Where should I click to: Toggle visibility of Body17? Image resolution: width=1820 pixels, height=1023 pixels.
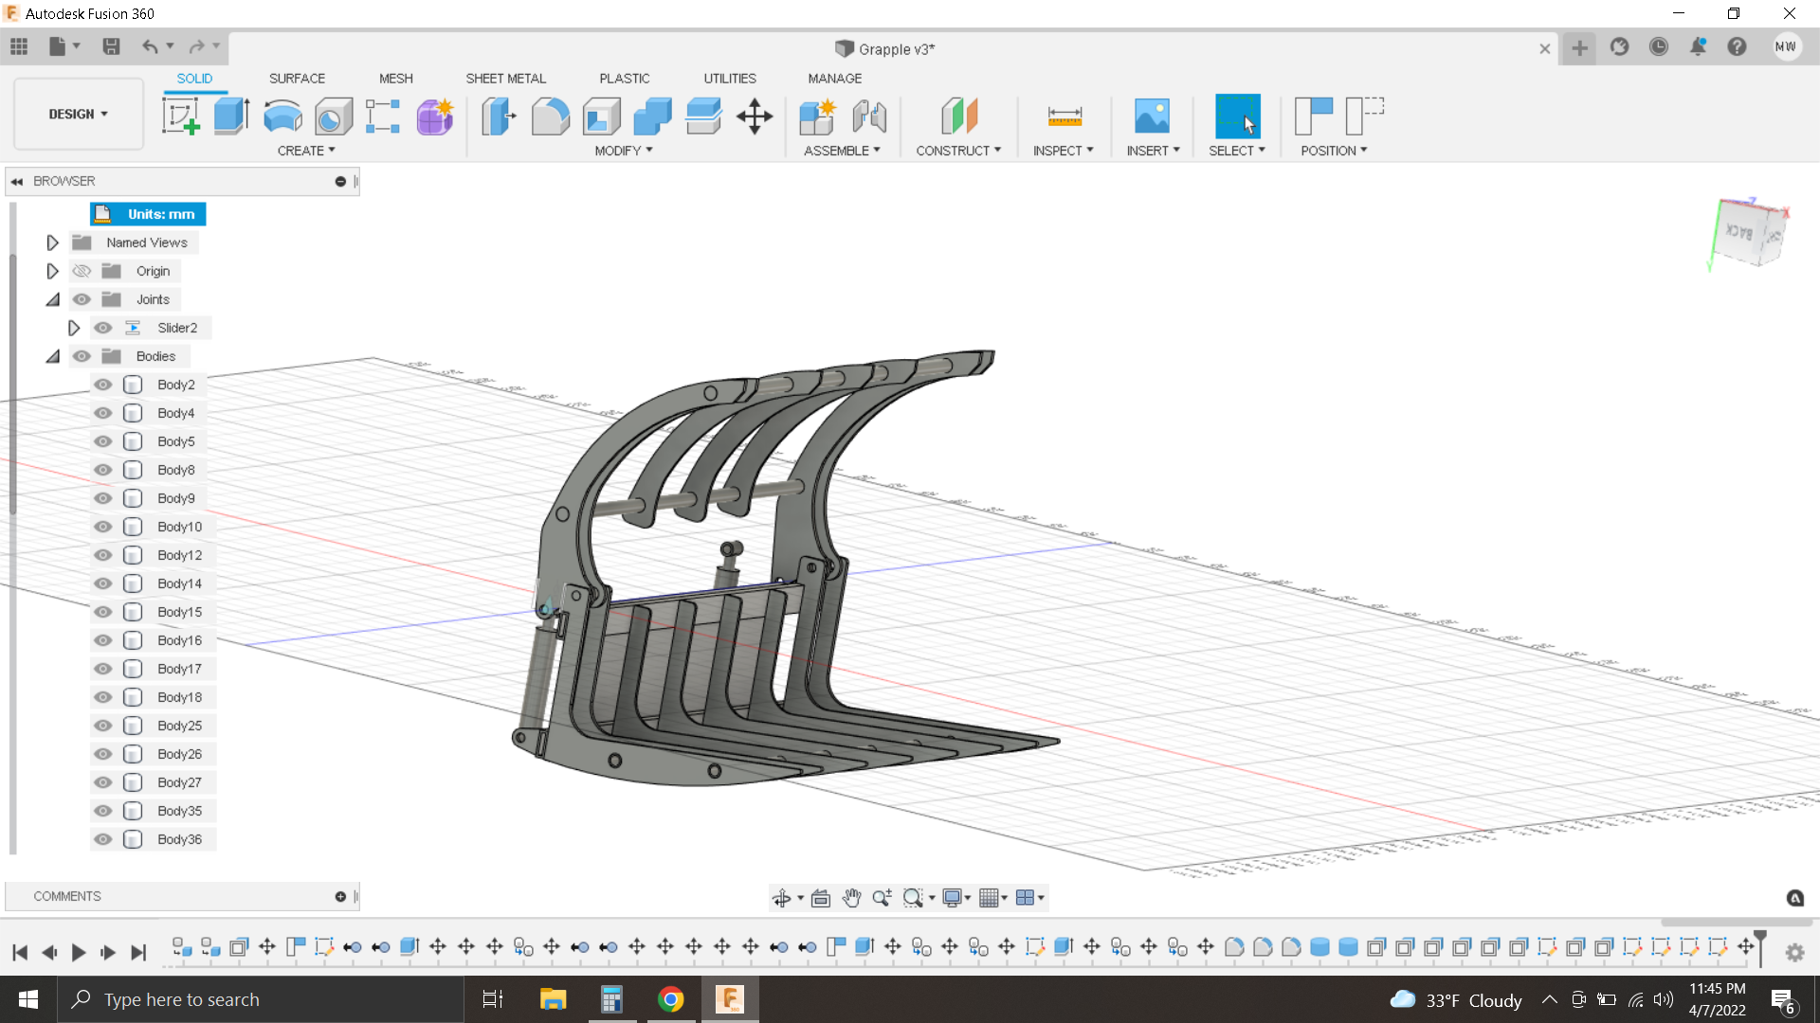pyautogui.click(x=103, y=669)
